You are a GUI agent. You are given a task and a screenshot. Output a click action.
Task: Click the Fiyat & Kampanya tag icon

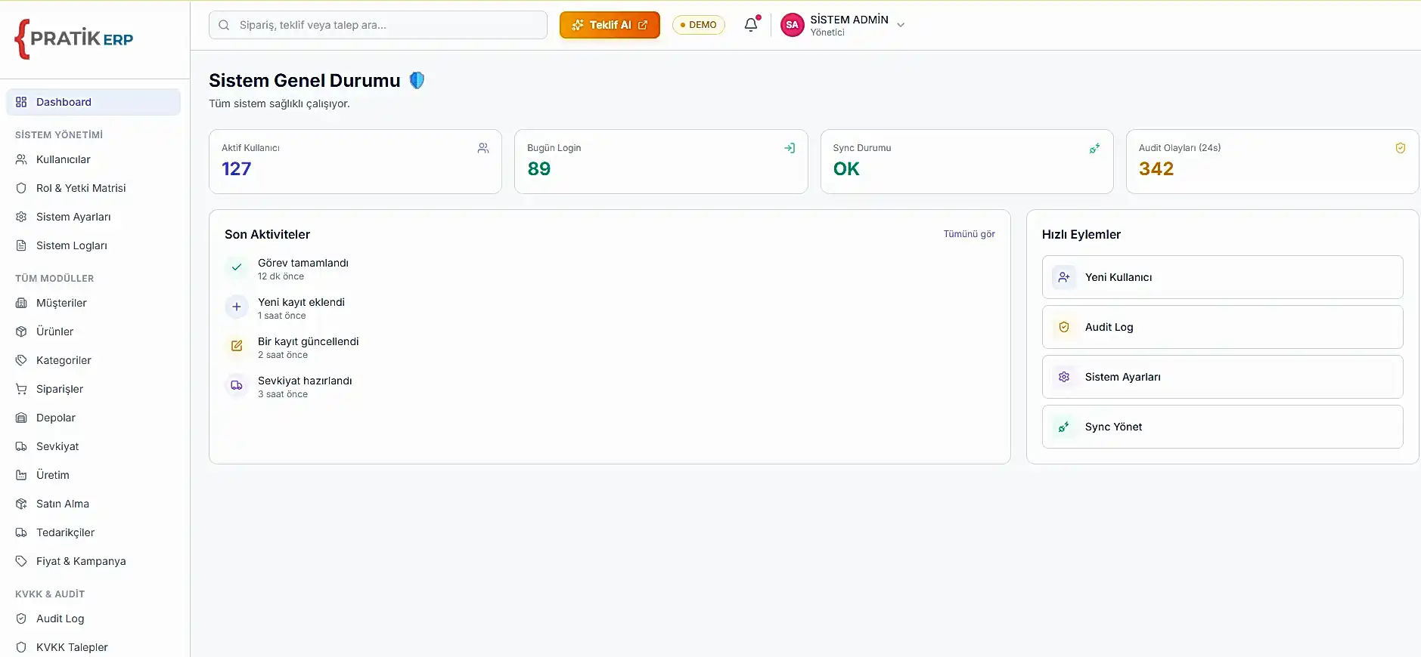21,561
